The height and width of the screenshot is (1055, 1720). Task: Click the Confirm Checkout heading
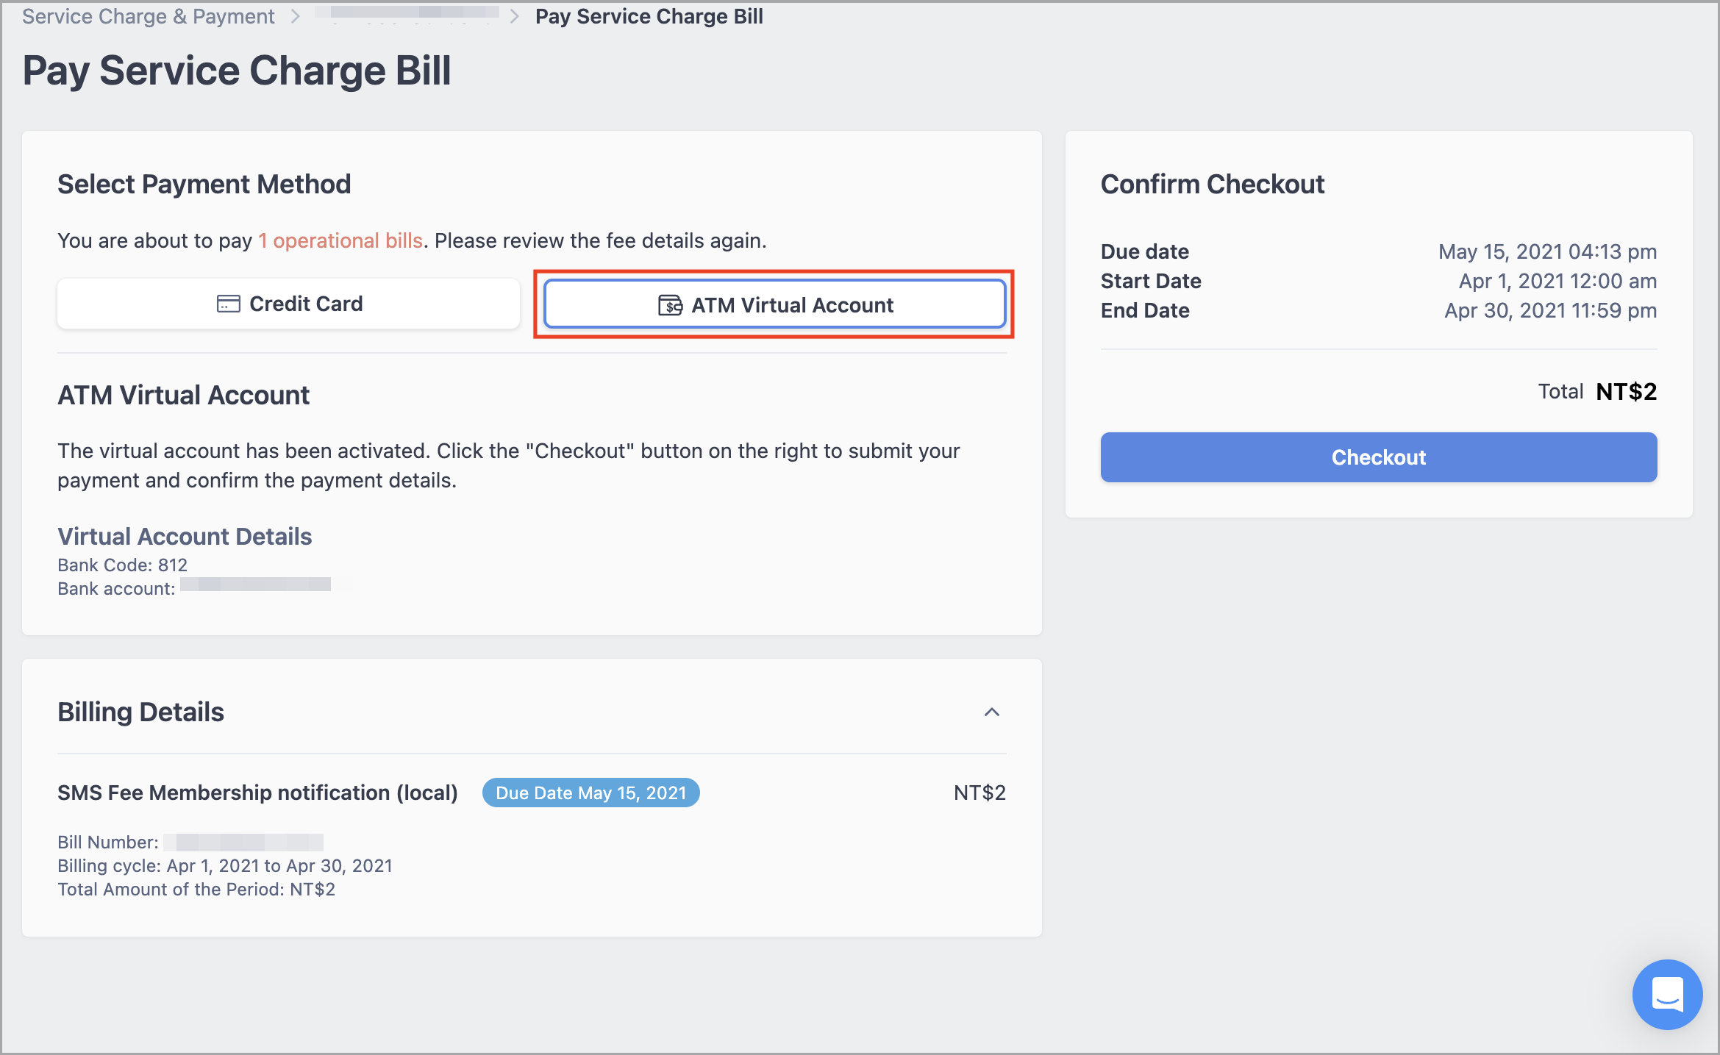1212,184
